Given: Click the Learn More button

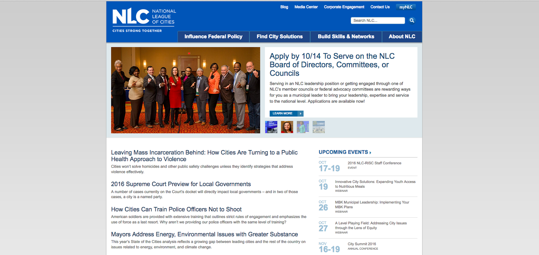Looking at the screenshot, I should 286,114.
